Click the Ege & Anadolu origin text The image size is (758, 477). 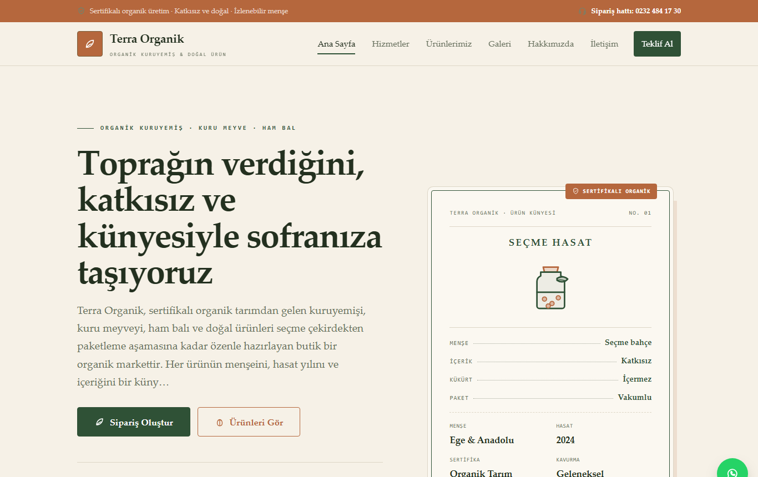pos(482,440)
